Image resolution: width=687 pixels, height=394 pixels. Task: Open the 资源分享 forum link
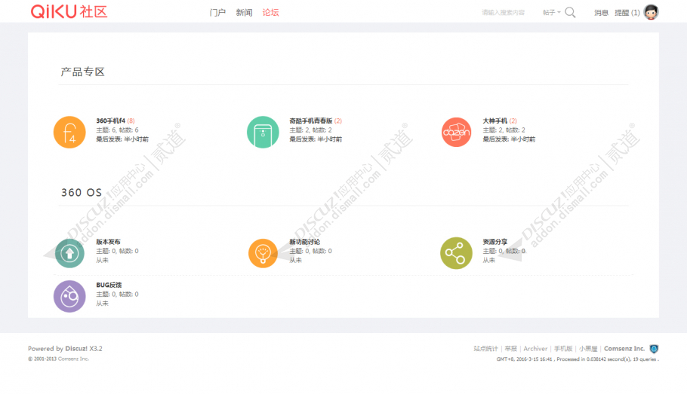click(495, 242)
